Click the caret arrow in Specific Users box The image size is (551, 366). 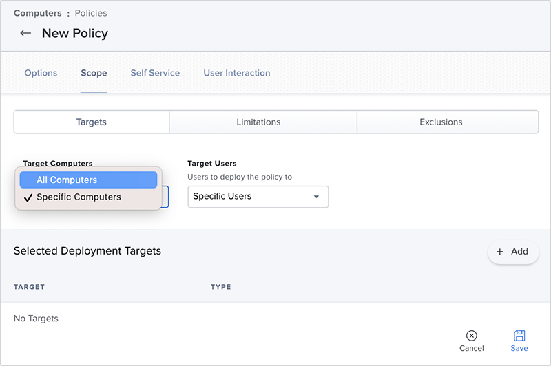pos(316,197)
